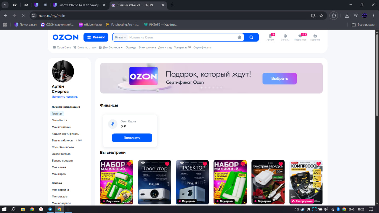The width and height of the screenshot is (379, 213).
Task: Close the Личный кабинет — OZON tab
Action: coord(162,5)
